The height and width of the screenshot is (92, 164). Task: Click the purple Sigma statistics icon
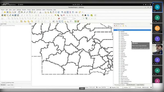click(70, 12)
